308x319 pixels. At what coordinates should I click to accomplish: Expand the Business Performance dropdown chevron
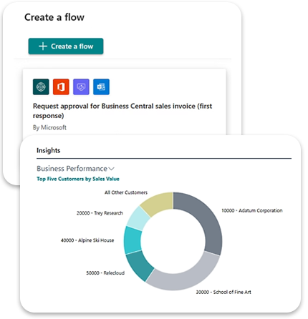pos(111,169)
